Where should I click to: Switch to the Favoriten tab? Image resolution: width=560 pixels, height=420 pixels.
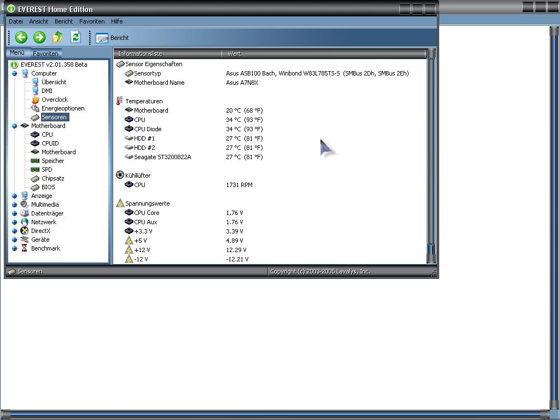tap(45, 54)
